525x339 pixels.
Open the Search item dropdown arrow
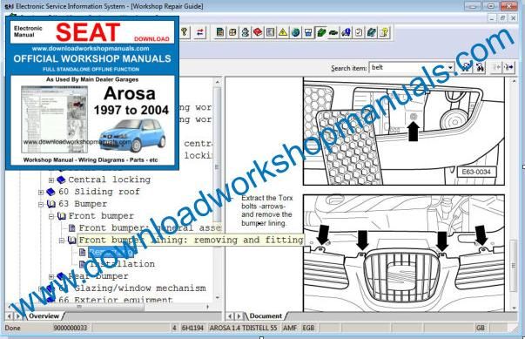point(450,68)
